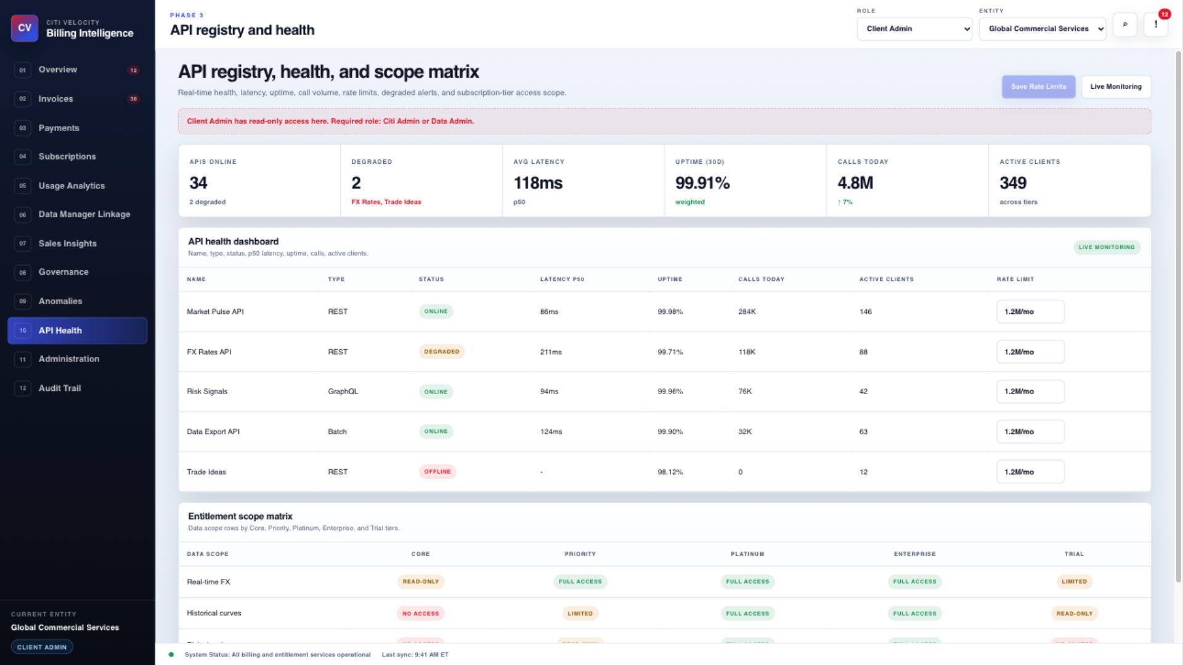Click the Live Monitoring button
Screen dimensions: 1183x665
click(1116, 87)
